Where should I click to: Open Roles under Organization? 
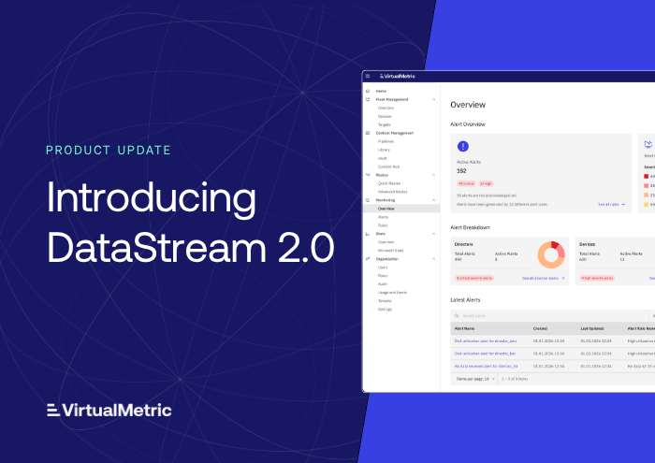[383, 276]
